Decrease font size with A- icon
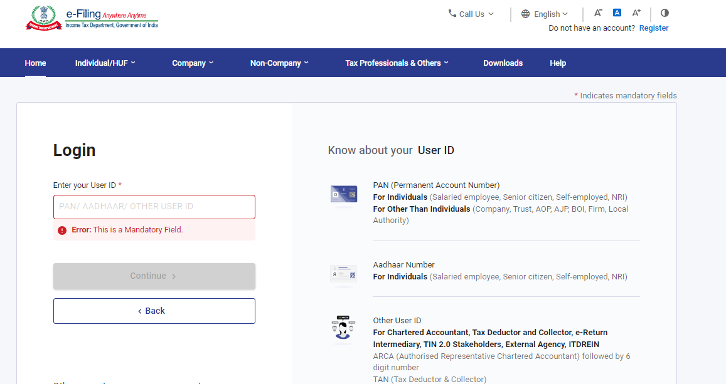The width and height of the screenshot is (726, 384). point(598,13)
